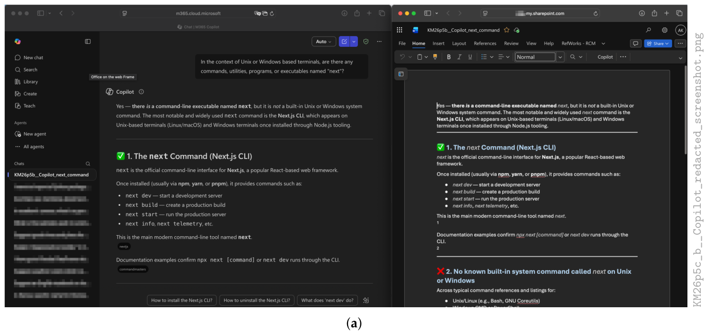
Task: Open the Auto mode dropdown in Copilot
Action: pyautogui.click(x=324, y=42)
